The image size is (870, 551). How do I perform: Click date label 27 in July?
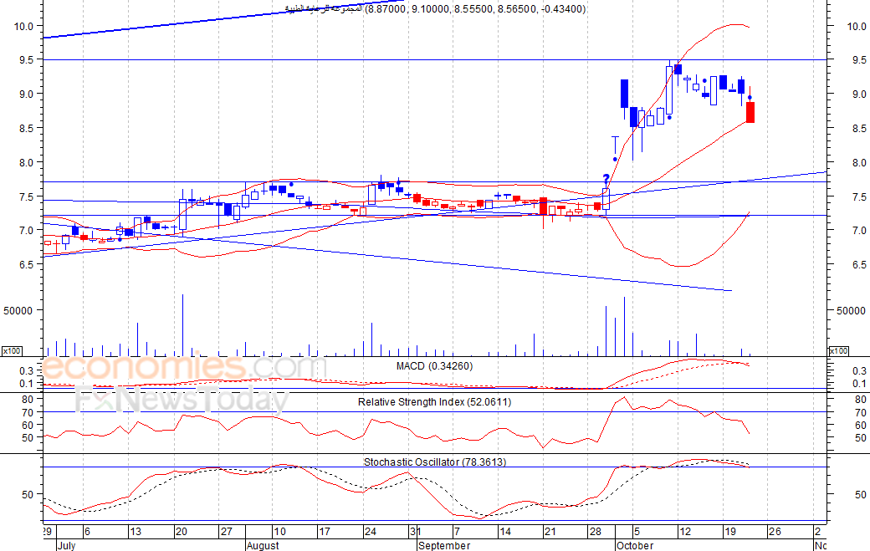click(227, 532)
